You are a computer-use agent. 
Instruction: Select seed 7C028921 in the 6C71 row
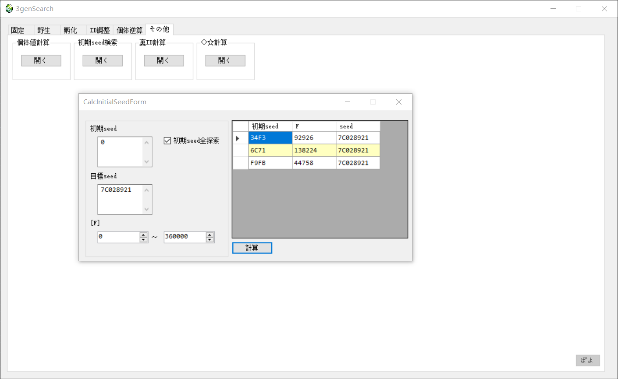point(358,150)
